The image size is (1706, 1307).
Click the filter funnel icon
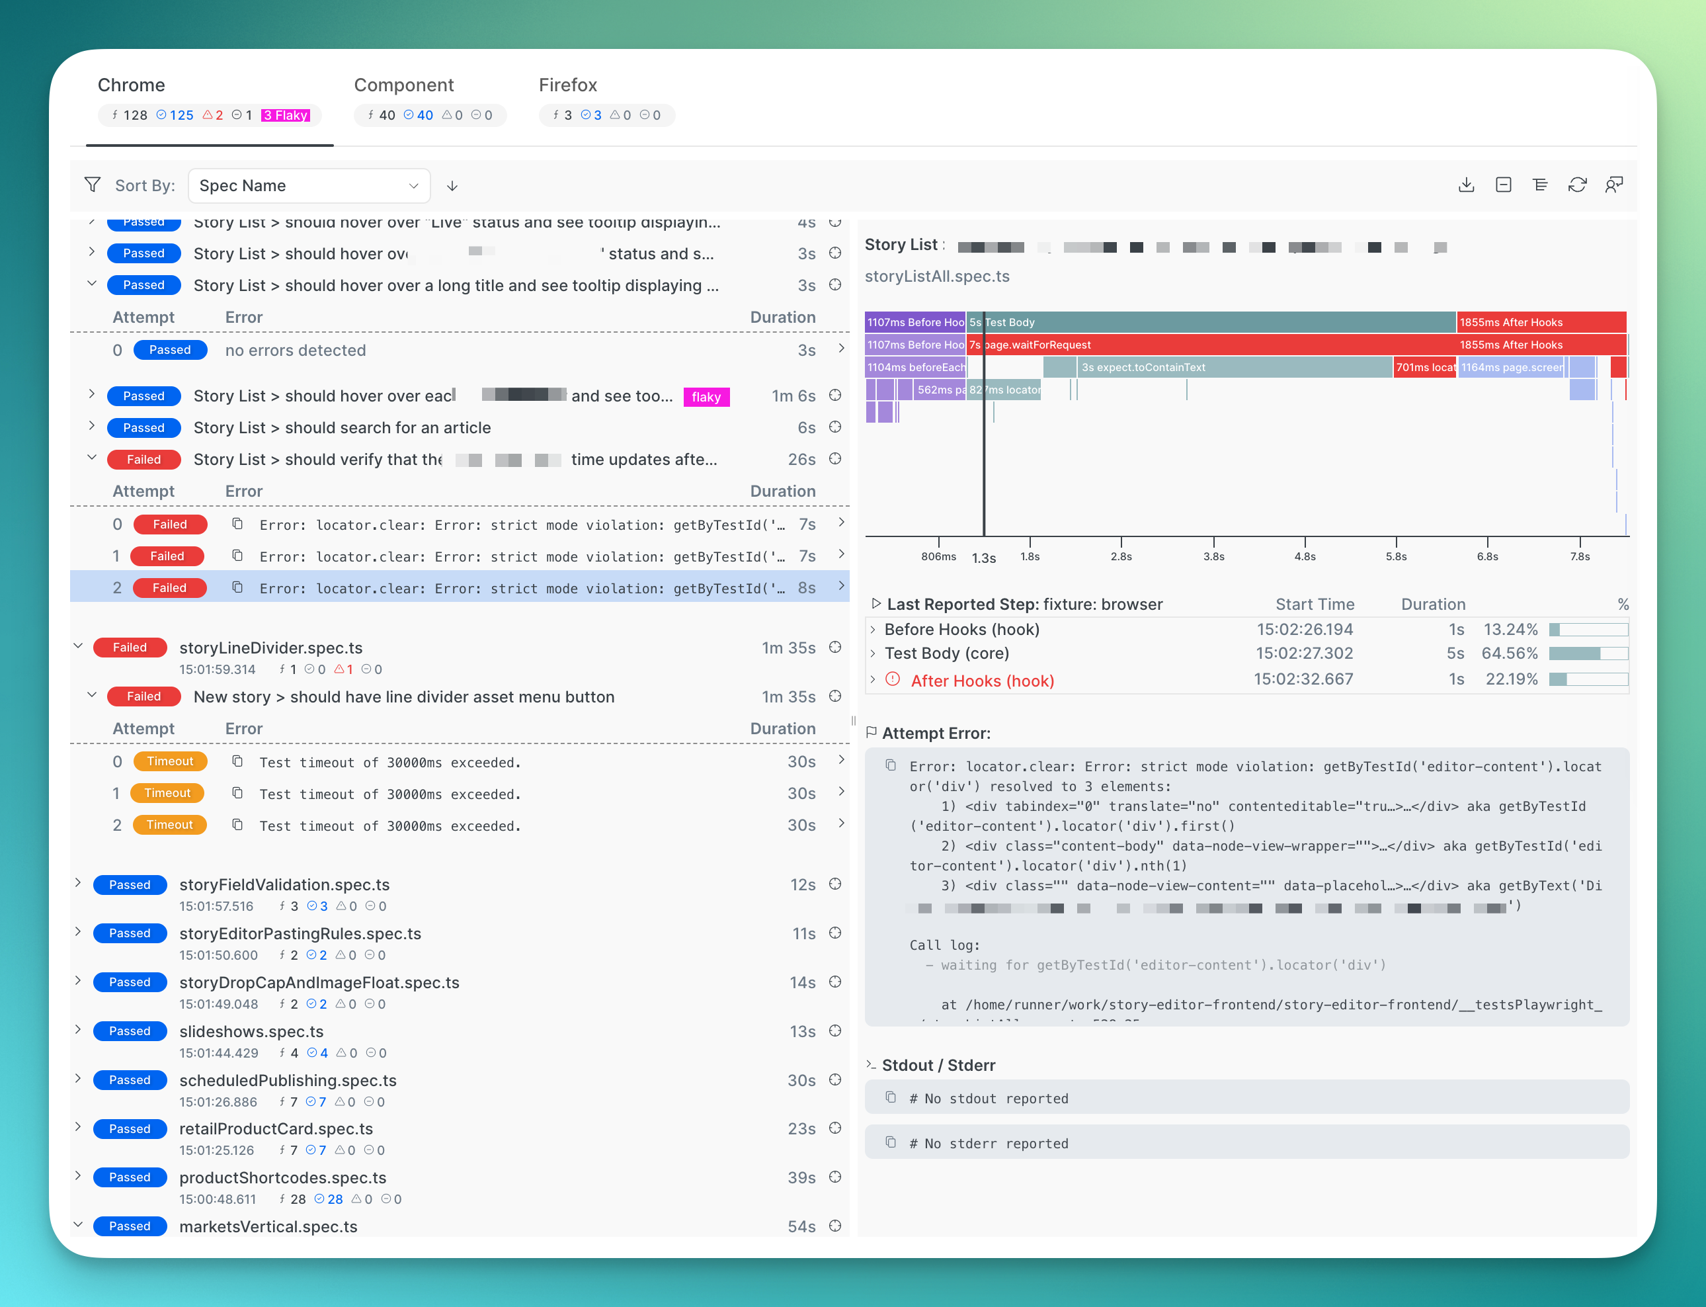(93, 185)
